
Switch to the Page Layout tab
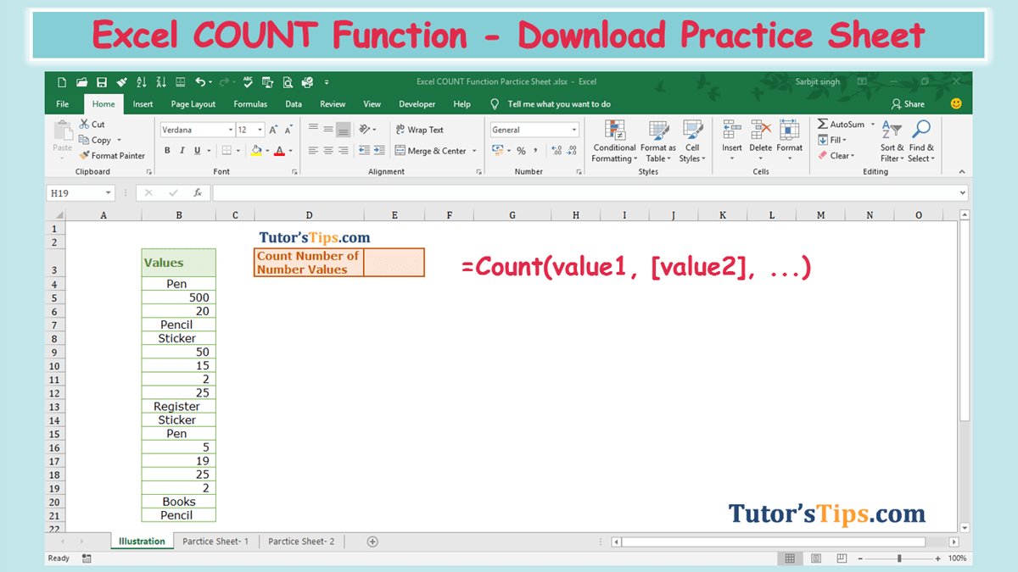[x=193, y=104]
